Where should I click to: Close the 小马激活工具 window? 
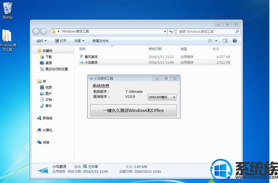point(175,79)
